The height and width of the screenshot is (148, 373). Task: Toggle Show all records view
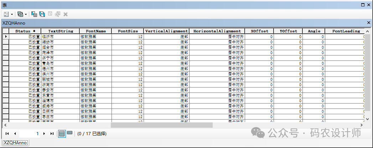pyautogui.click(x=62, y=134)
